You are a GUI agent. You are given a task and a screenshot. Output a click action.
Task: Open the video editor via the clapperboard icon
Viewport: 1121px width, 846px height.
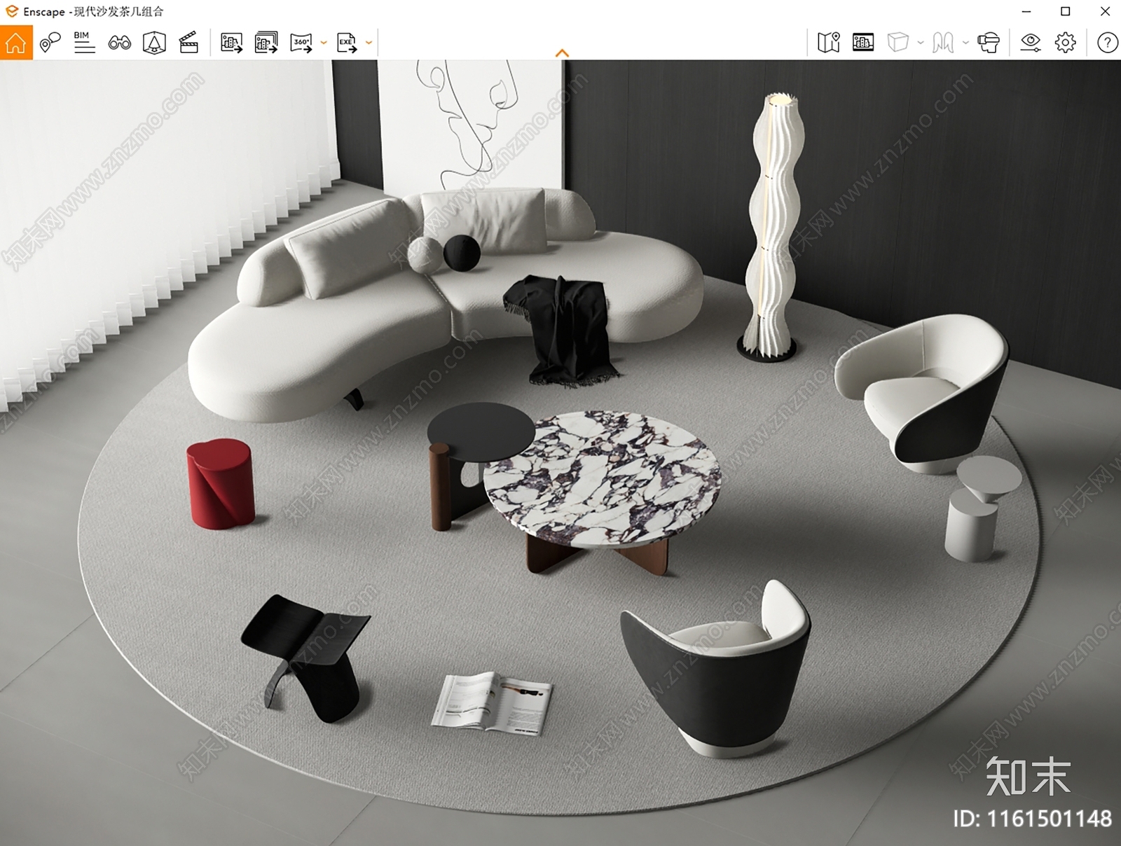click(189, 43)
